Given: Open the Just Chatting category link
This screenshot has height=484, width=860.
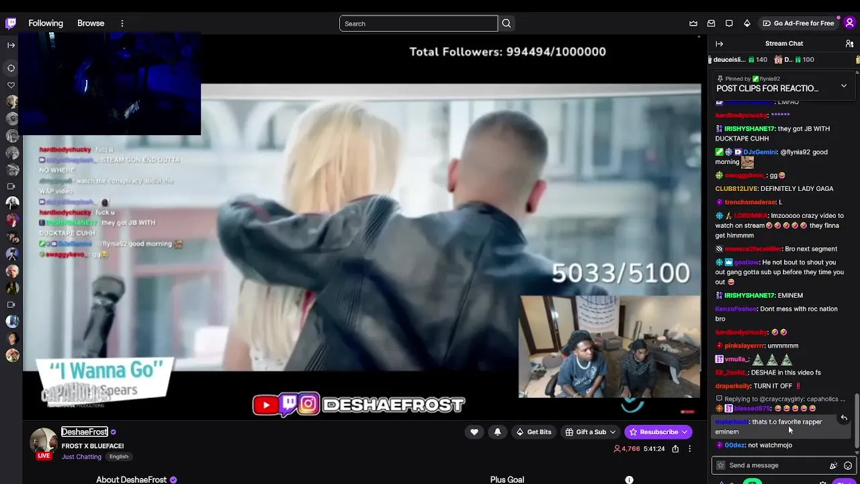Looking at the screenshot, I should coord(81,457).
